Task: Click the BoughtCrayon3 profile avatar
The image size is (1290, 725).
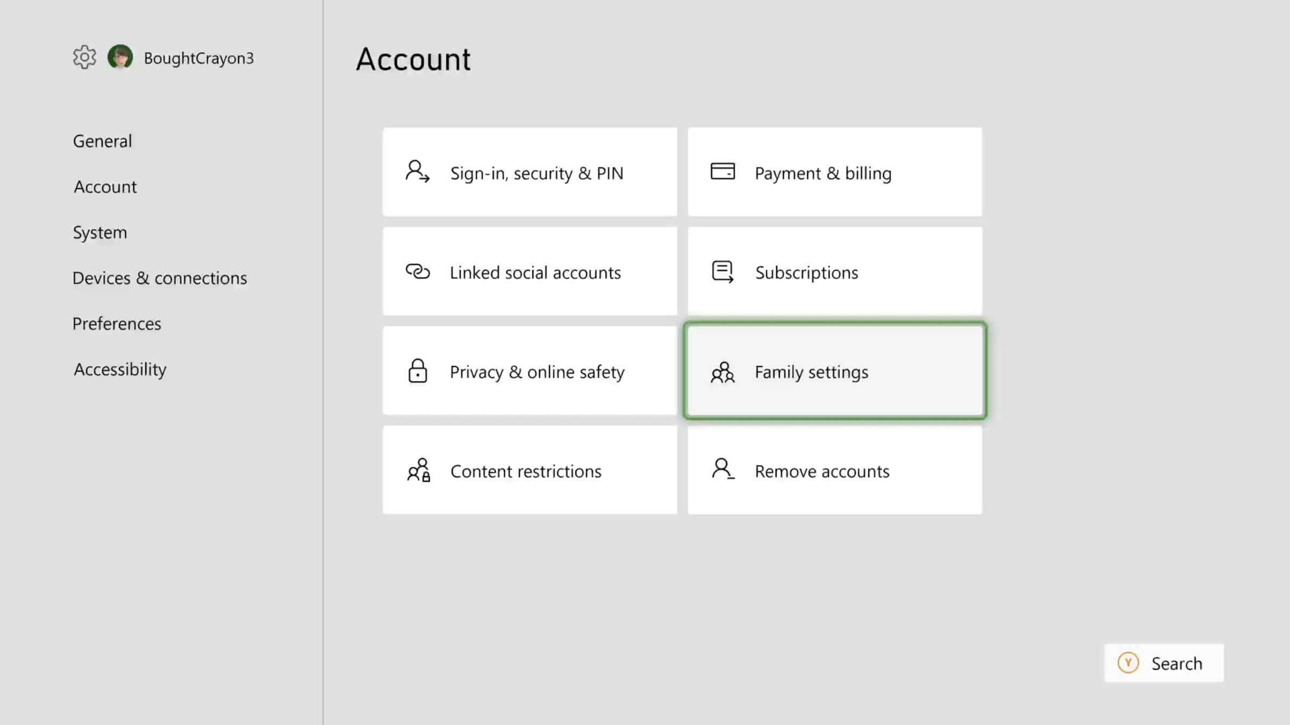Action: point(120,57)
